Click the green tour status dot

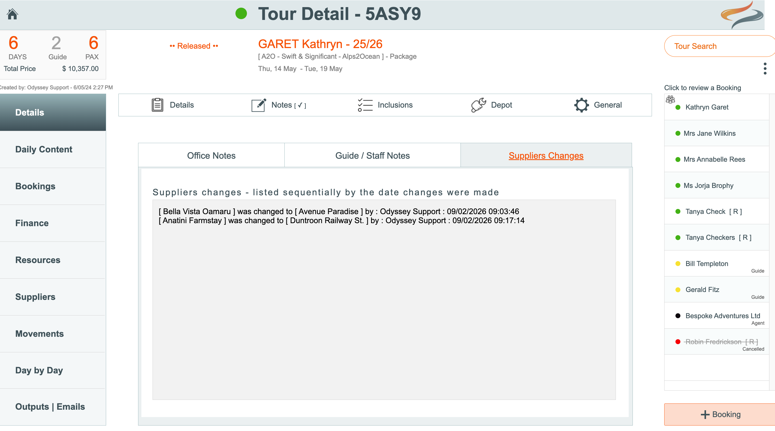click(x=241, y=14)
